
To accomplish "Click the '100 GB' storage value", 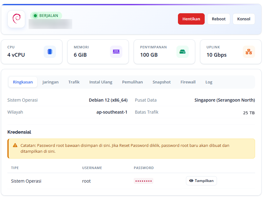I will point(149,55).
